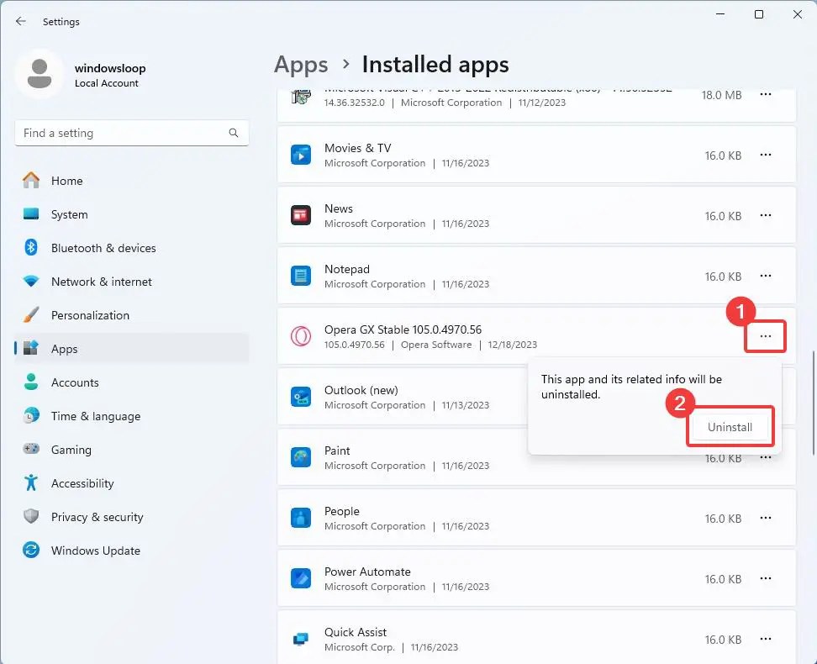
Task: Open Privacy & security settings
Action: click(x=132, y=516)
